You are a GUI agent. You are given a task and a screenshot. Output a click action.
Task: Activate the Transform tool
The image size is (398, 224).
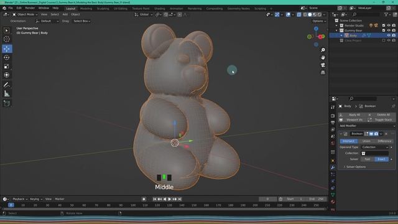tap(7, 75)
